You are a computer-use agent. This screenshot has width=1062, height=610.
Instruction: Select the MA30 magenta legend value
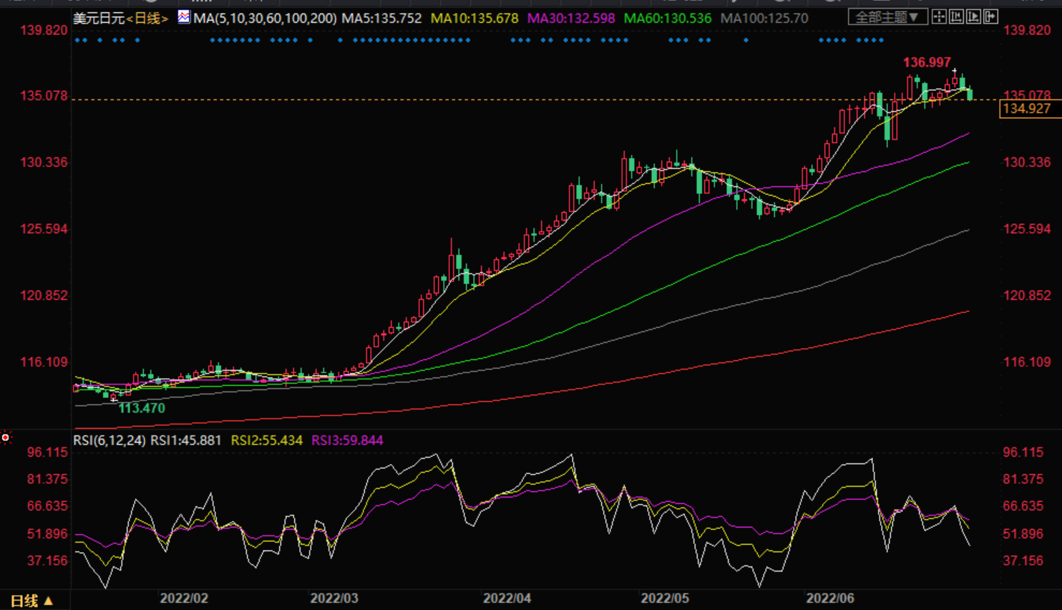tap(570, 19)
